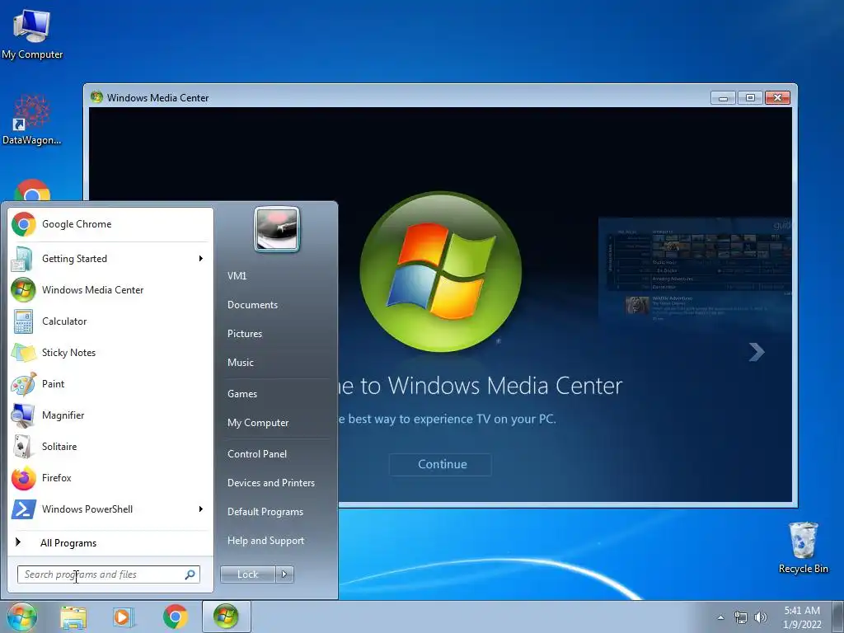The height and width of the screenshot is (633, 844).
Task: Open Games from Start menu
Action: point(242,394)
